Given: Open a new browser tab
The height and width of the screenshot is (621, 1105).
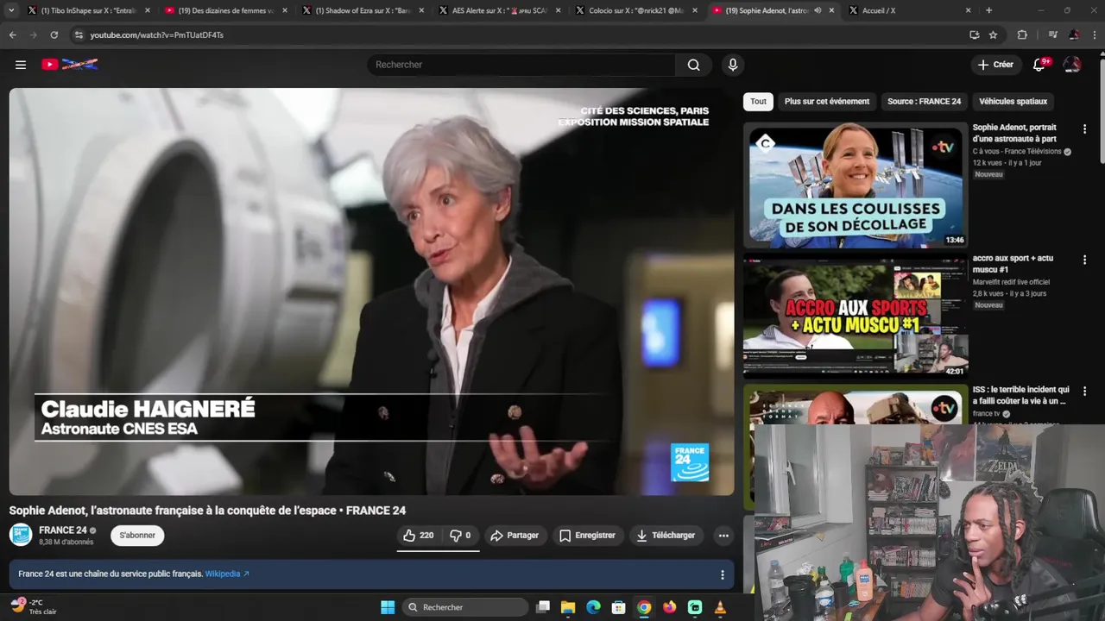Looking at the screenshot, I should pos(988,10).
